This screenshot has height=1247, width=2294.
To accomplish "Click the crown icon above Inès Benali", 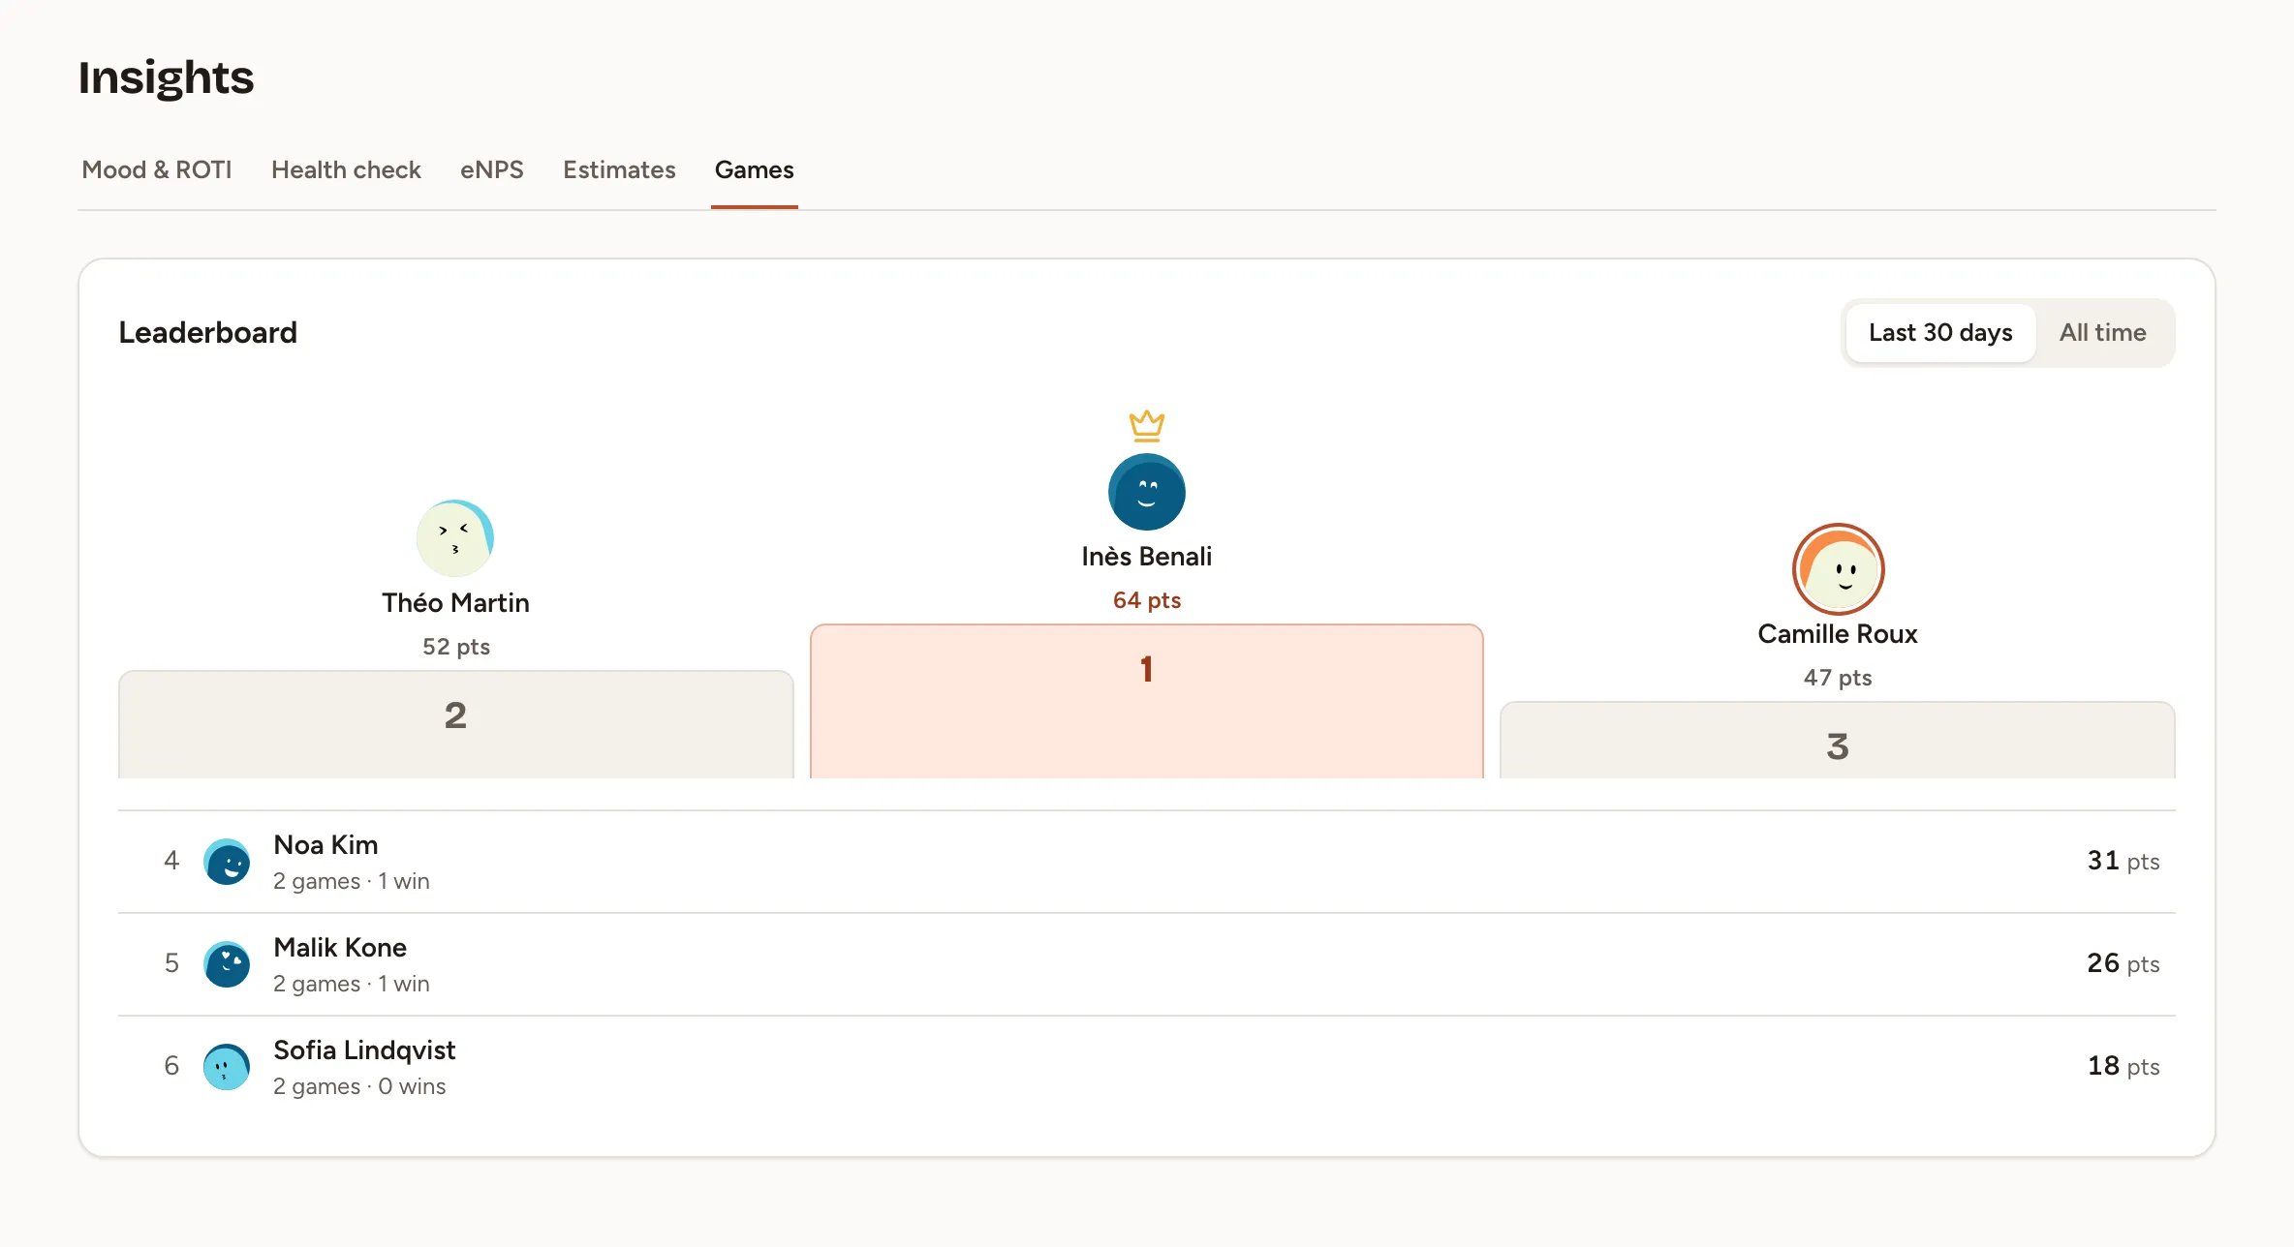I will point(1147,425).
